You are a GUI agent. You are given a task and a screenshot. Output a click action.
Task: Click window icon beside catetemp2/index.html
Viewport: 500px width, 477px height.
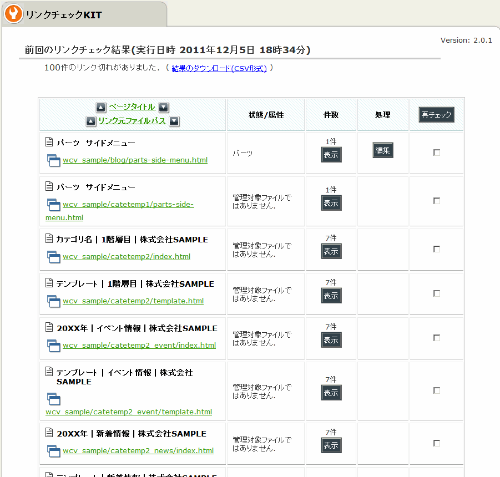[53, 257]
